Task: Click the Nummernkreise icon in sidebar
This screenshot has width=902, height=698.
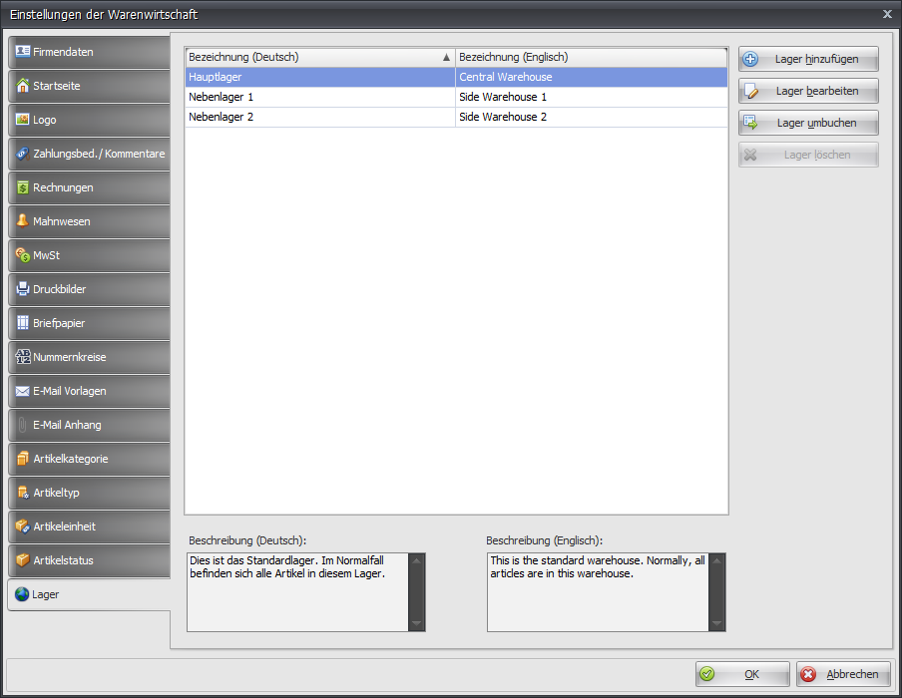Action: pos(23,357)
